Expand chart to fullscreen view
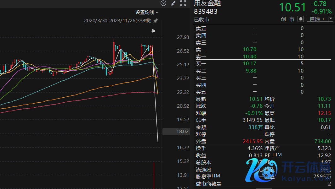335x189 pixels. click(183, 3)
